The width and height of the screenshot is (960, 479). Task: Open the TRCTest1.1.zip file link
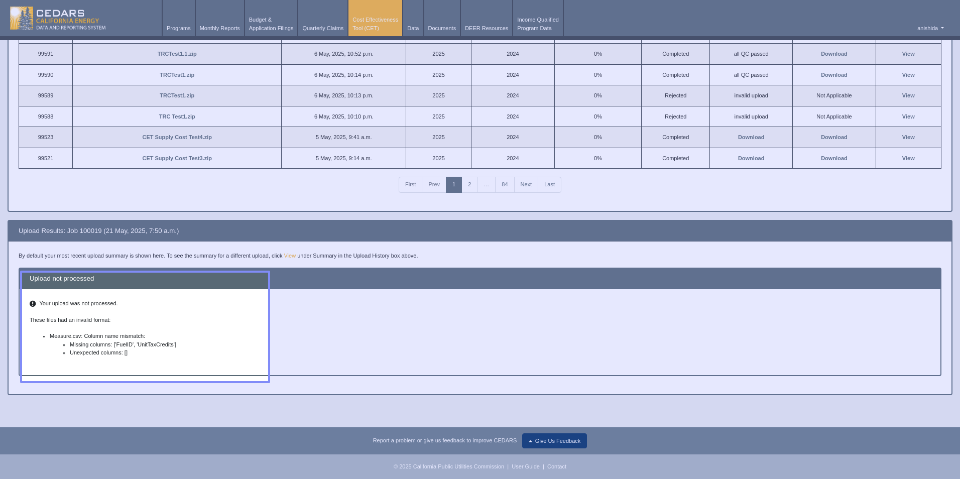[x=177, y=54]
